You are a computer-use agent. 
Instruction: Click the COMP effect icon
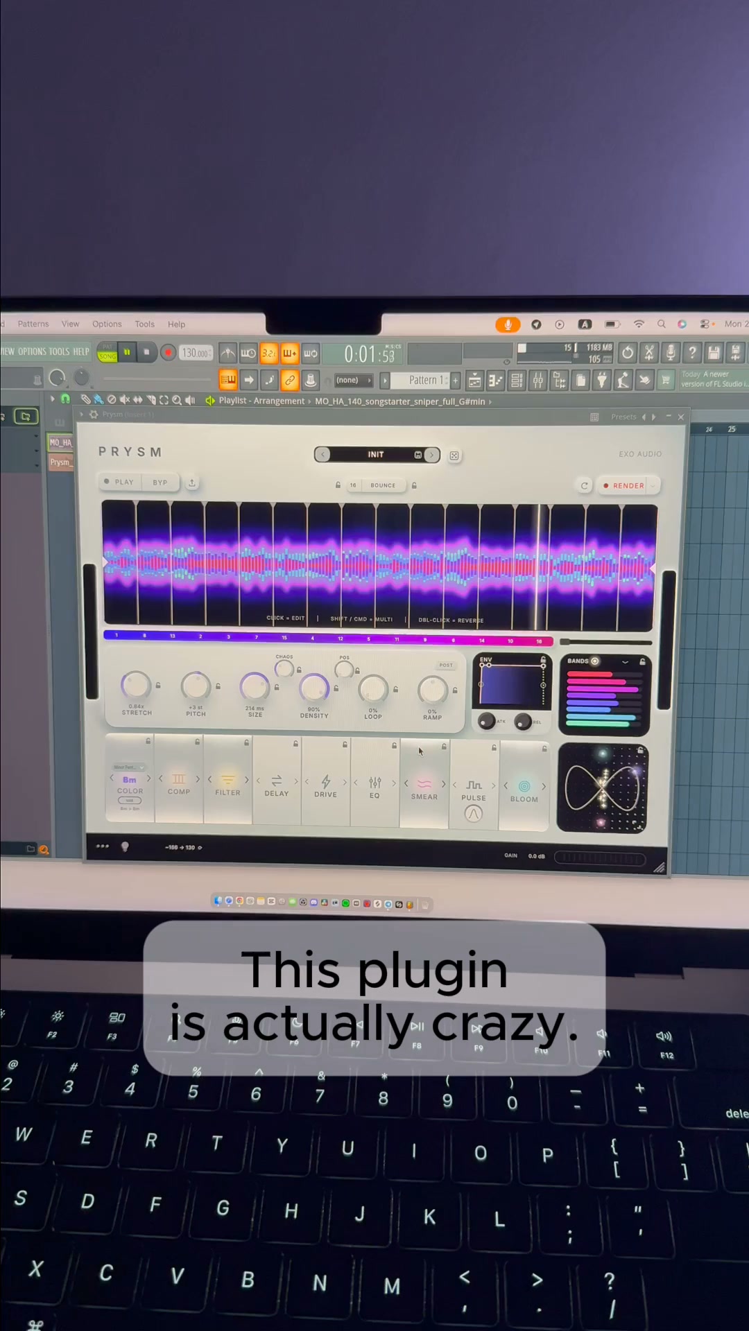179,779
